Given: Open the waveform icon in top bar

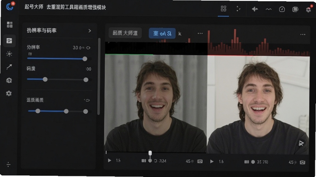Looking at the screenshot, I should coord(269,9).
